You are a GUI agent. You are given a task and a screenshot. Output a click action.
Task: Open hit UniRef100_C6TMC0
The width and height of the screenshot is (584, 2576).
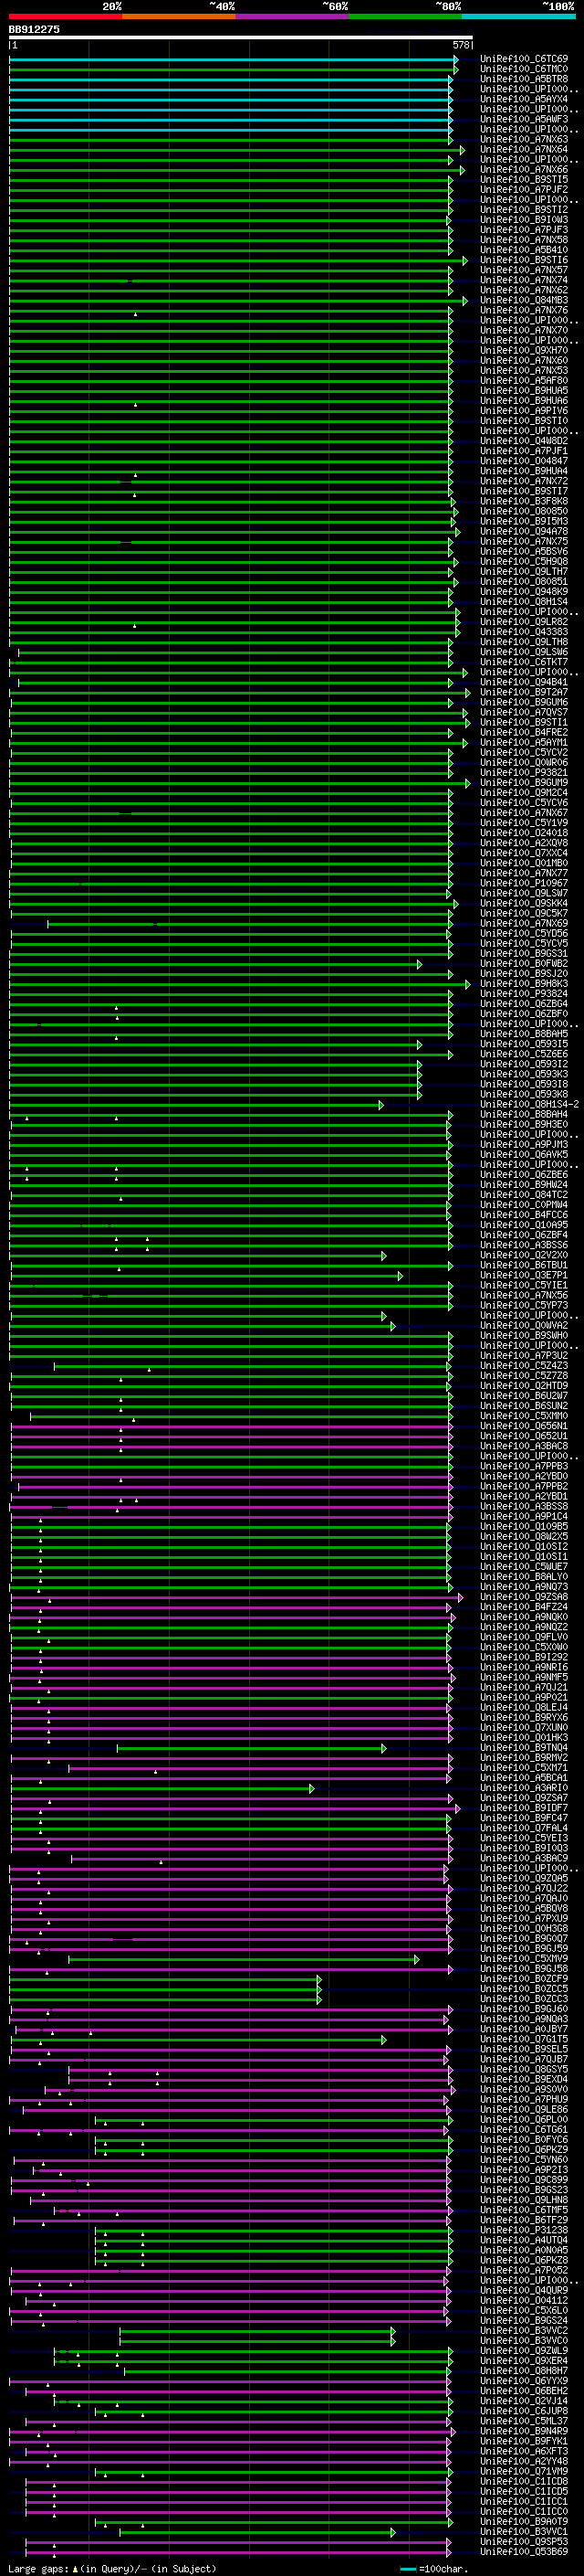[524, 69]
